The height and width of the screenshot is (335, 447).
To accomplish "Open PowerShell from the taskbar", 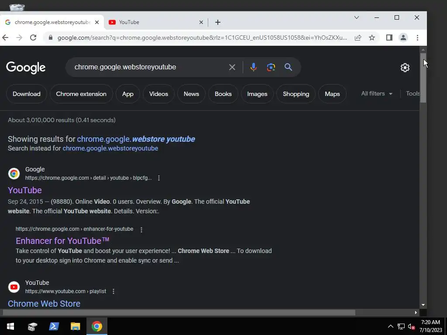I will [54, 326].
